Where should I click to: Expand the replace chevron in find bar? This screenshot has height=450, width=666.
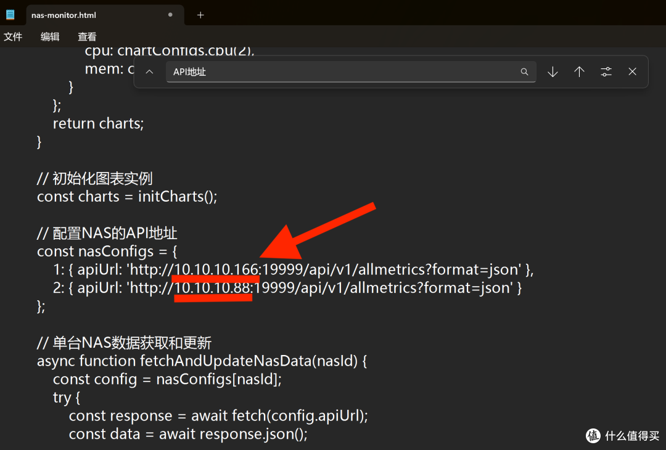pos(149,72)
